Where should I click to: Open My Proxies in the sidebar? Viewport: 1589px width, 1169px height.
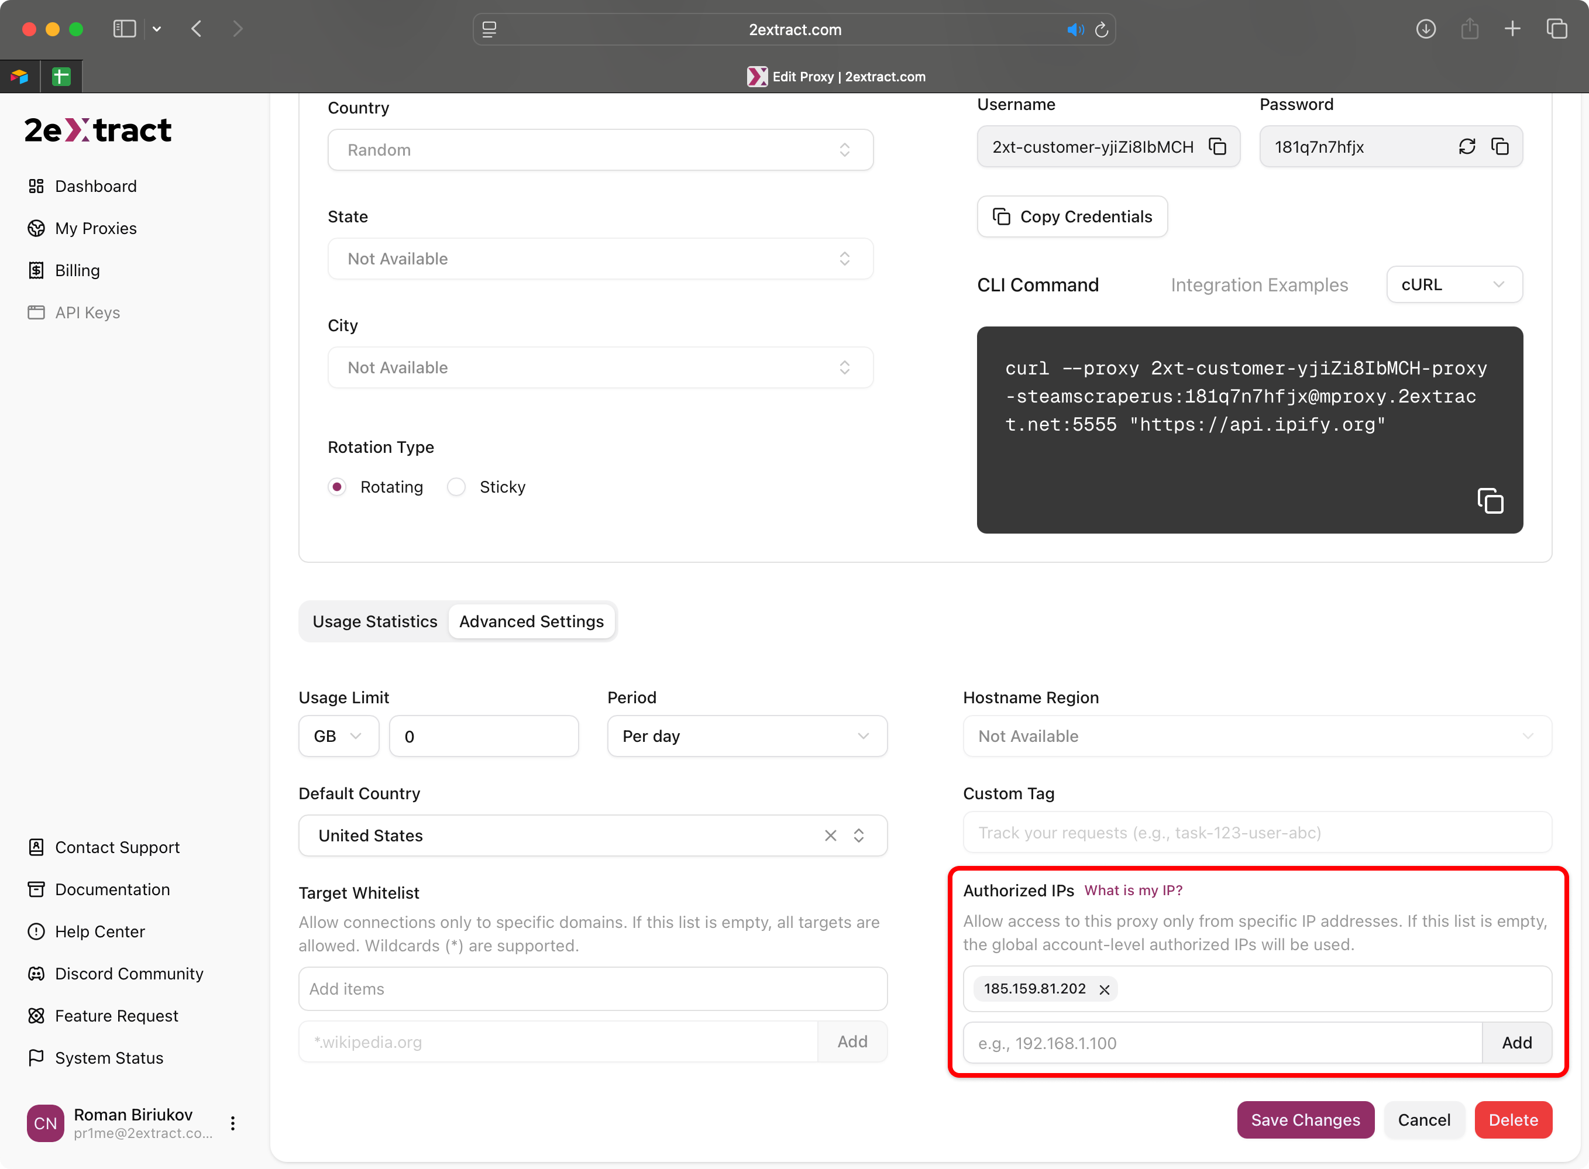pyautogui.click(x=95, y=229)
